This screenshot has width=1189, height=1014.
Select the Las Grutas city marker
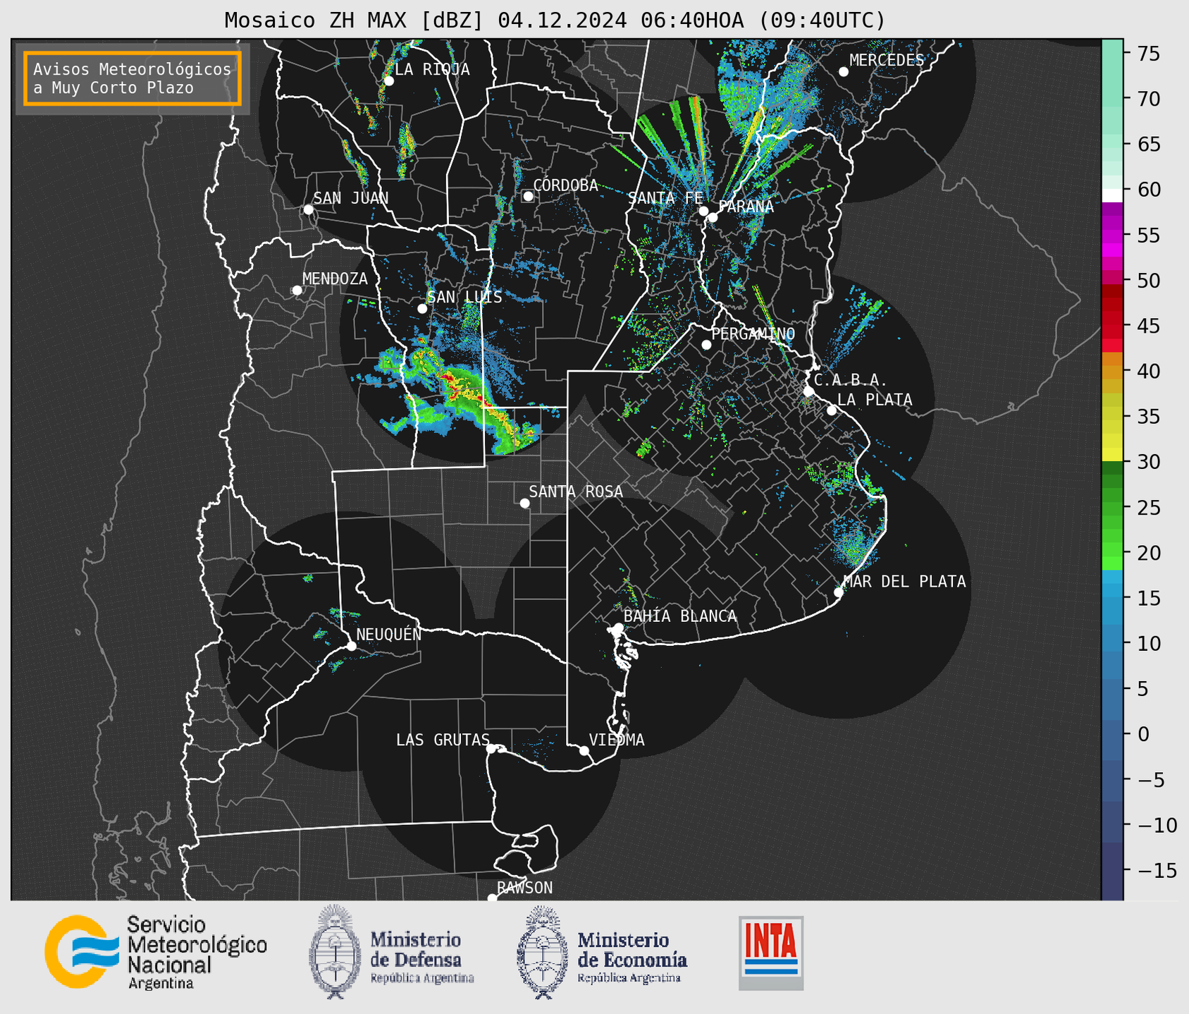point(491,748)
